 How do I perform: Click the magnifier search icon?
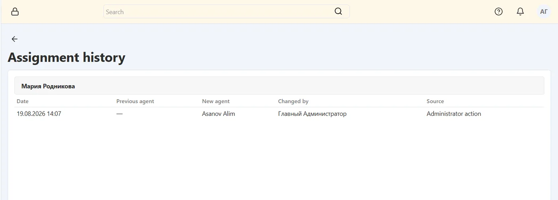point(338,12)
